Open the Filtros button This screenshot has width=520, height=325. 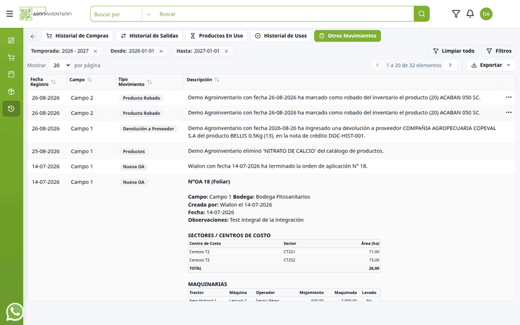(x=499, y=51)
